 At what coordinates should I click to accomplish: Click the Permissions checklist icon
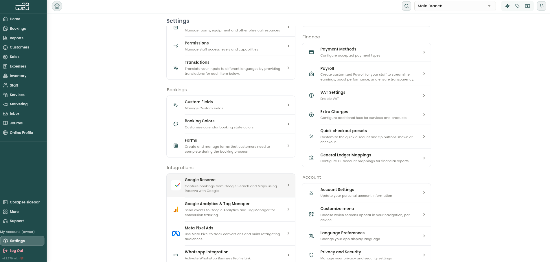176,46
